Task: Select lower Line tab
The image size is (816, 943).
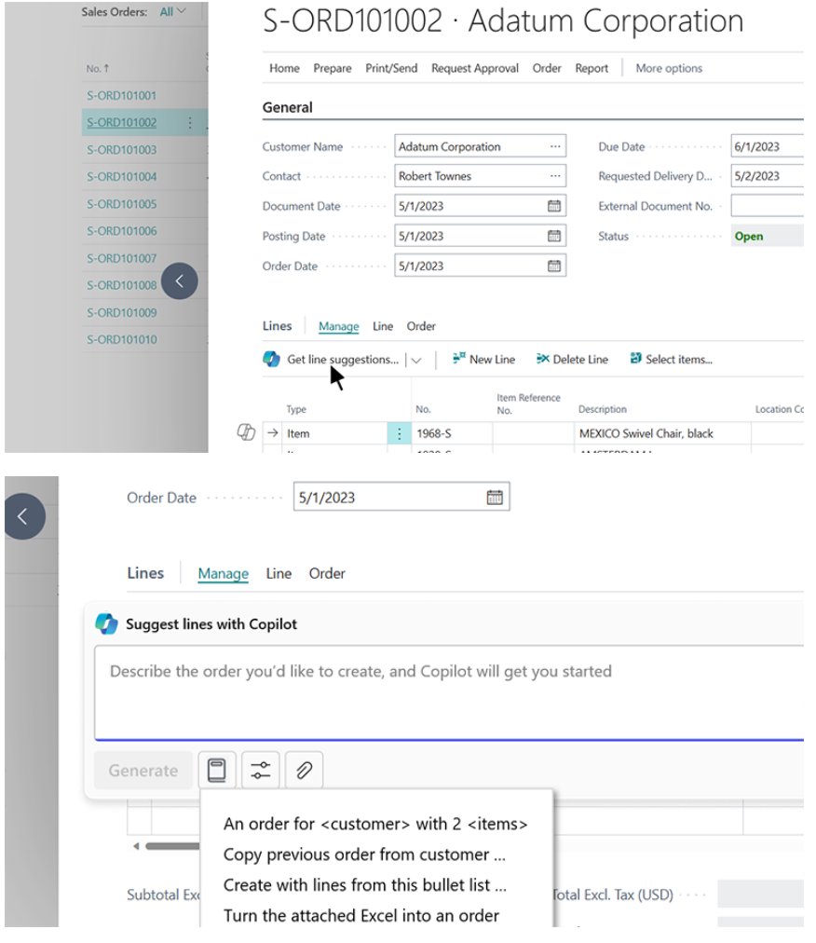Action: 279,573
